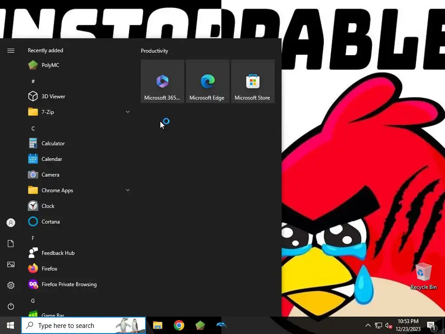Jump to letter section F
445x334 pixels.
tap(33, 238)
